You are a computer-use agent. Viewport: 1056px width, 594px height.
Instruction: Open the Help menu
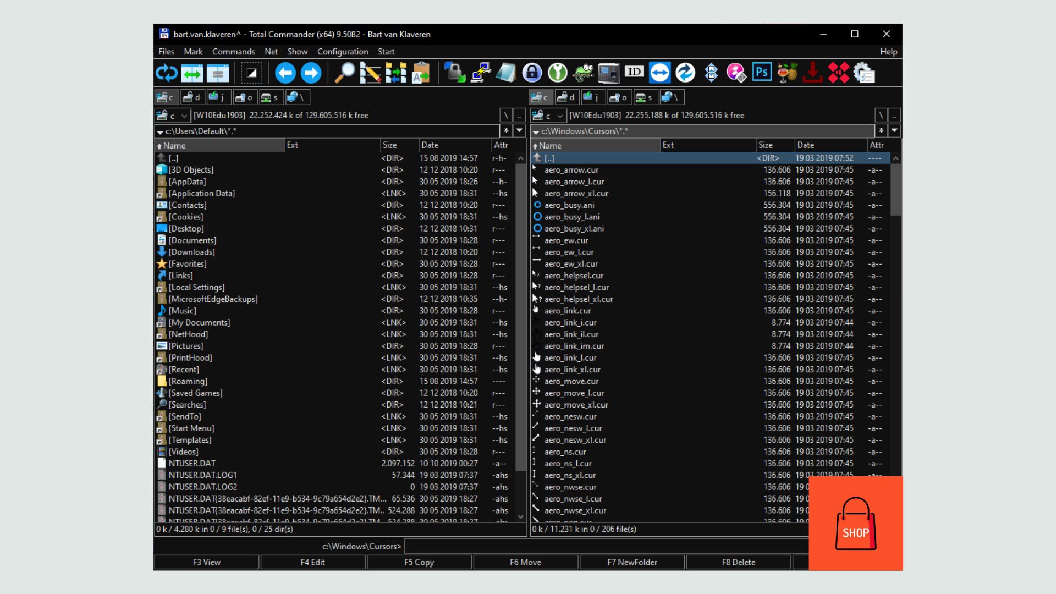click(888, 52)
